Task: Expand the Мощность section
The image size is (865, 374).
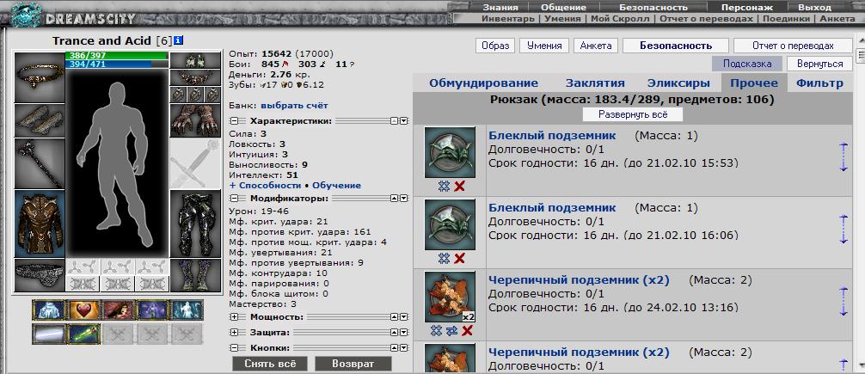Action: pyautogui.click(x=234, y=317)
